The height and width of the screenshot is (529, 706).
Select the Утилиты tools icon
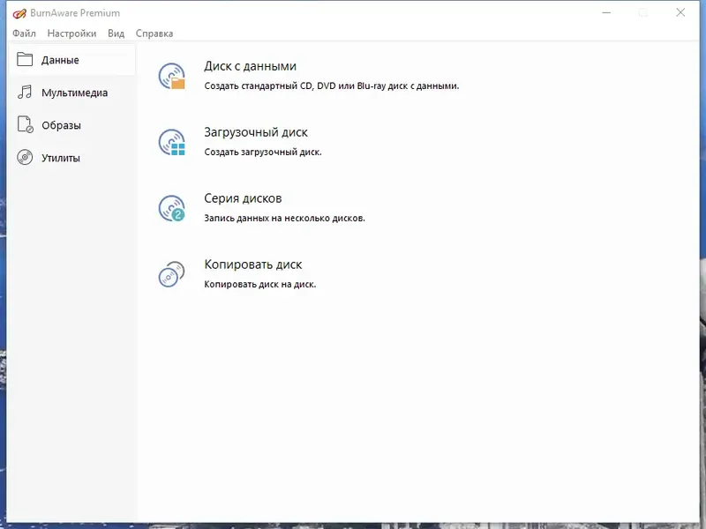pyautogui.click(x=27, y=157)
